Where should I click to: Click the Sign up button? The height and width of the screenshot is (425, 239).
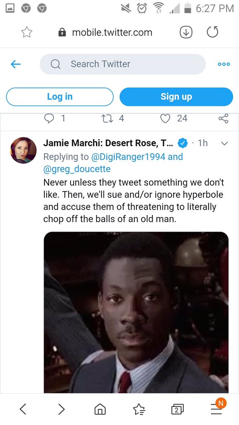tap(176, 97)
